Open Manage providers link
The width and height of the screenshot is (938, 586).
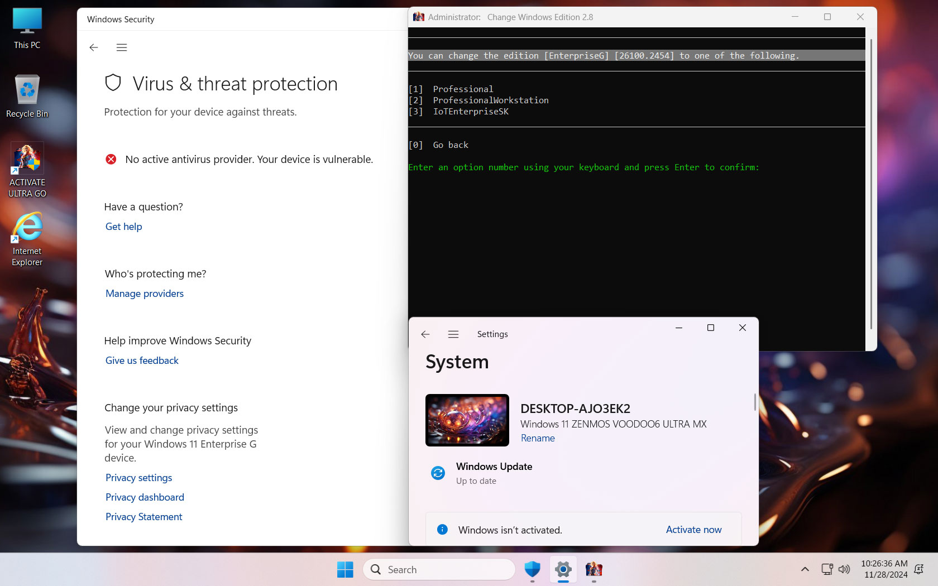(x=145, y=294)
